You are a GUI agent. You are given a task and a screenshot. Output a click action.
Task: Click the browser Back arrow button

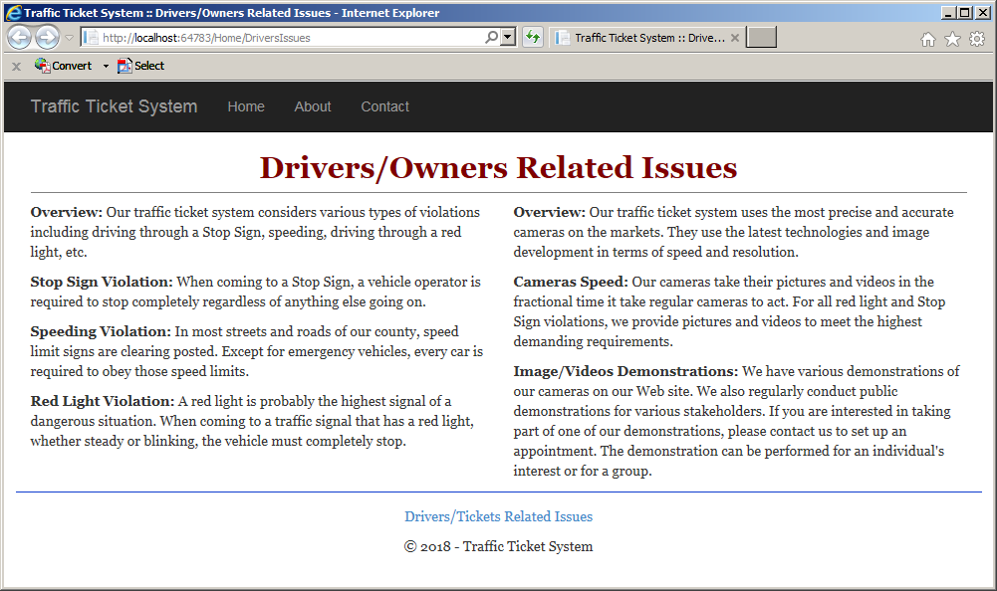point(20,38)
